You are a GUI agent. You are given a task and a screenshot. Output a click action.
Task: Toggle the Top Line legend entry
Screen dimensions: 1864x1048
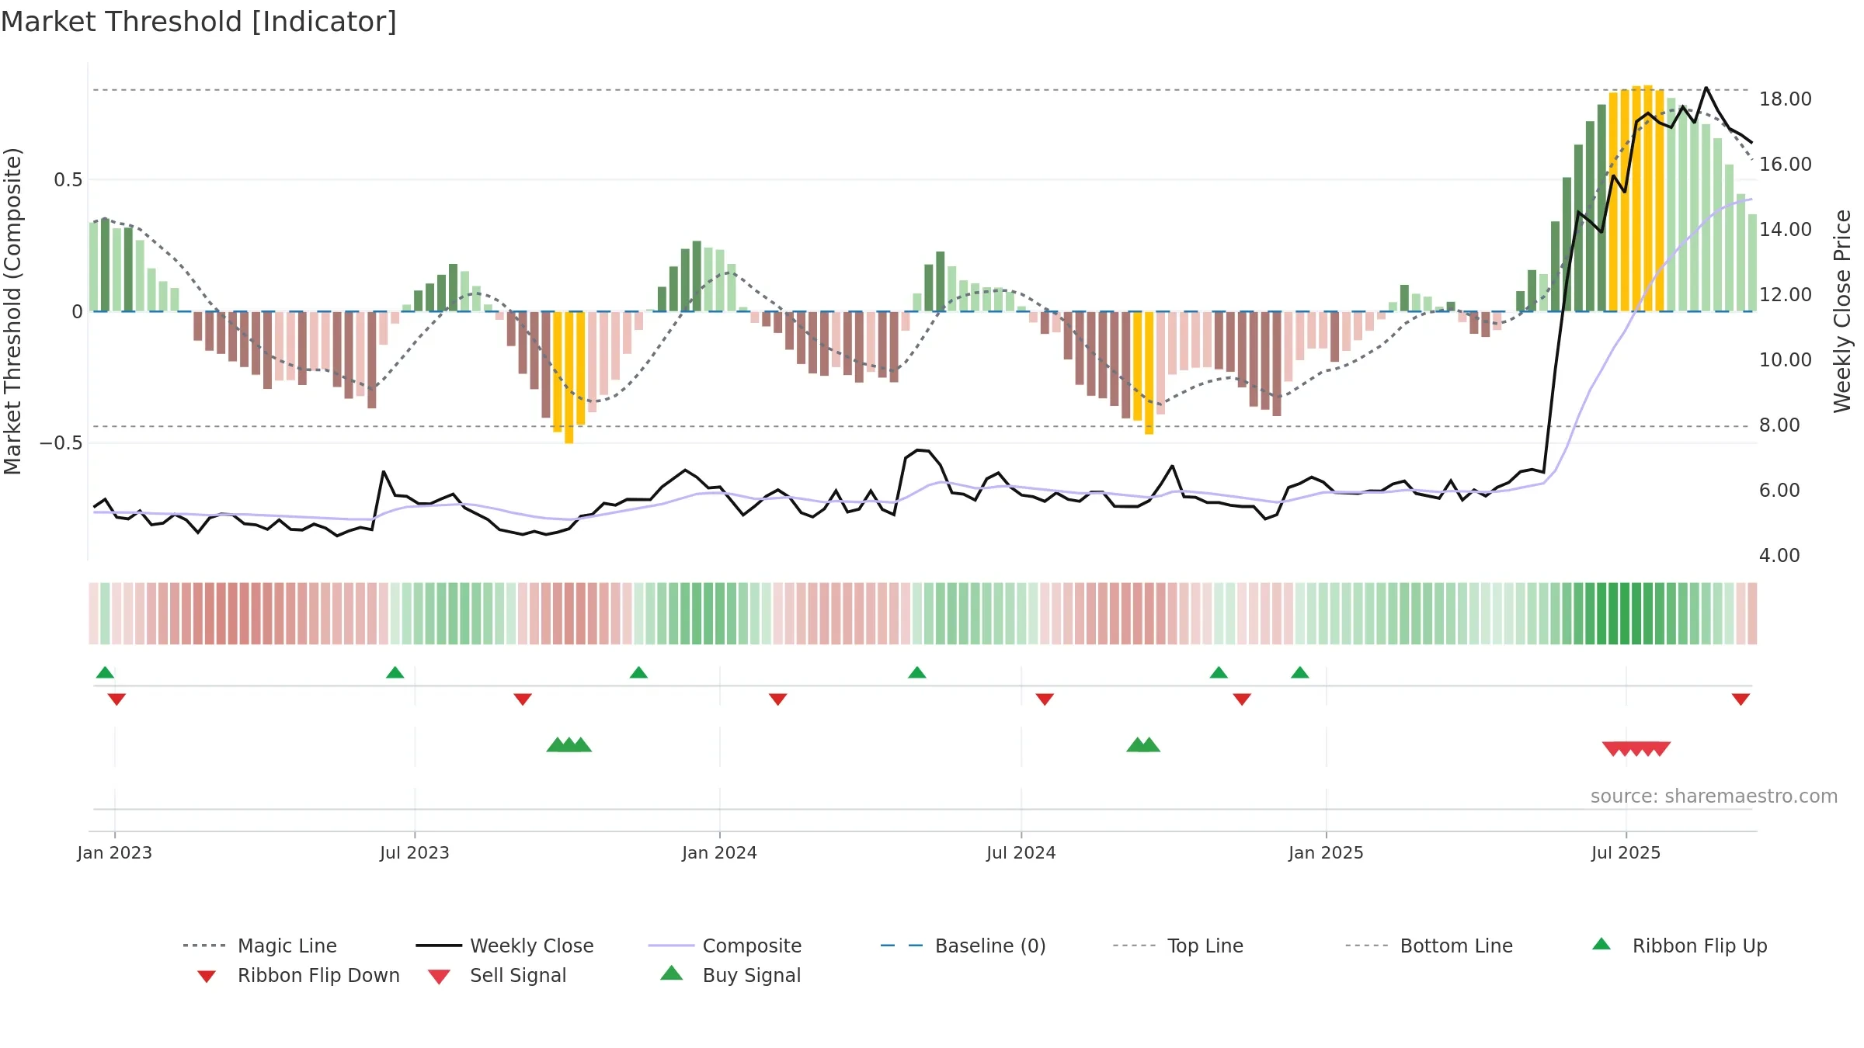coord(1178,946)
